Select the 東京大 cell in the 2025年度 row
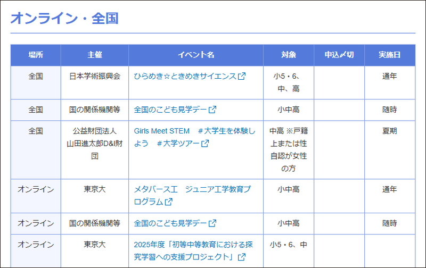The width and height of the screenshot is (426, 268). pos(95,251)
